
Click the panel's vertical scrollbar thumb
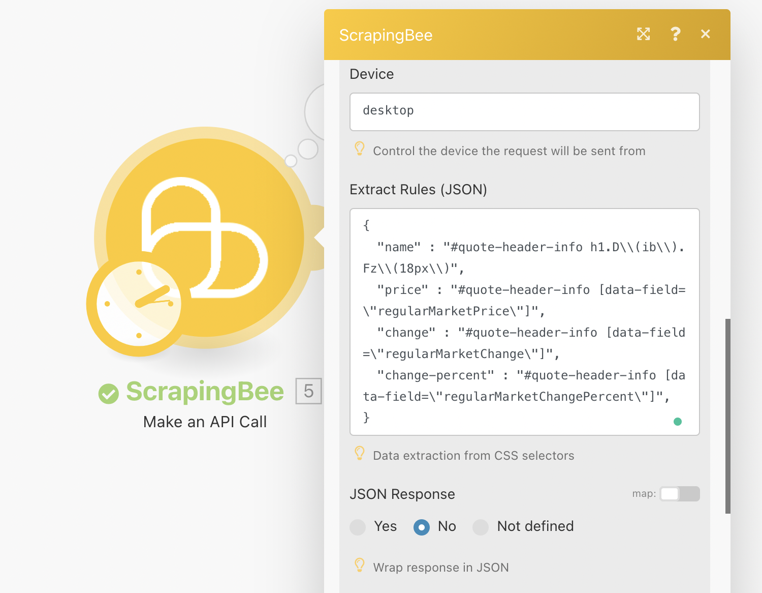tap(727, 416)
